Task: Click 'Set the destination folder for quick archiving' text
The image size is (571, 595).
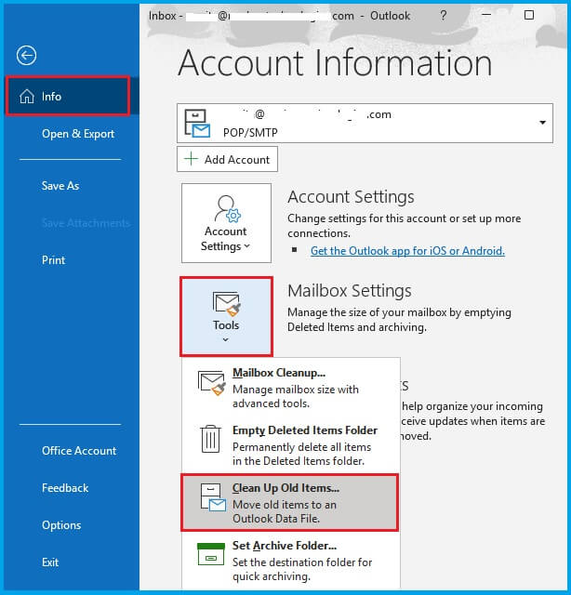Action: coord(302,569)
